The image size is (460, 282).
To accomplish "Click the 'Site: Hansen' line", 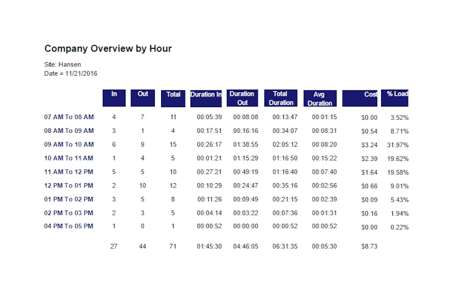I will click(x=63, y=65).
